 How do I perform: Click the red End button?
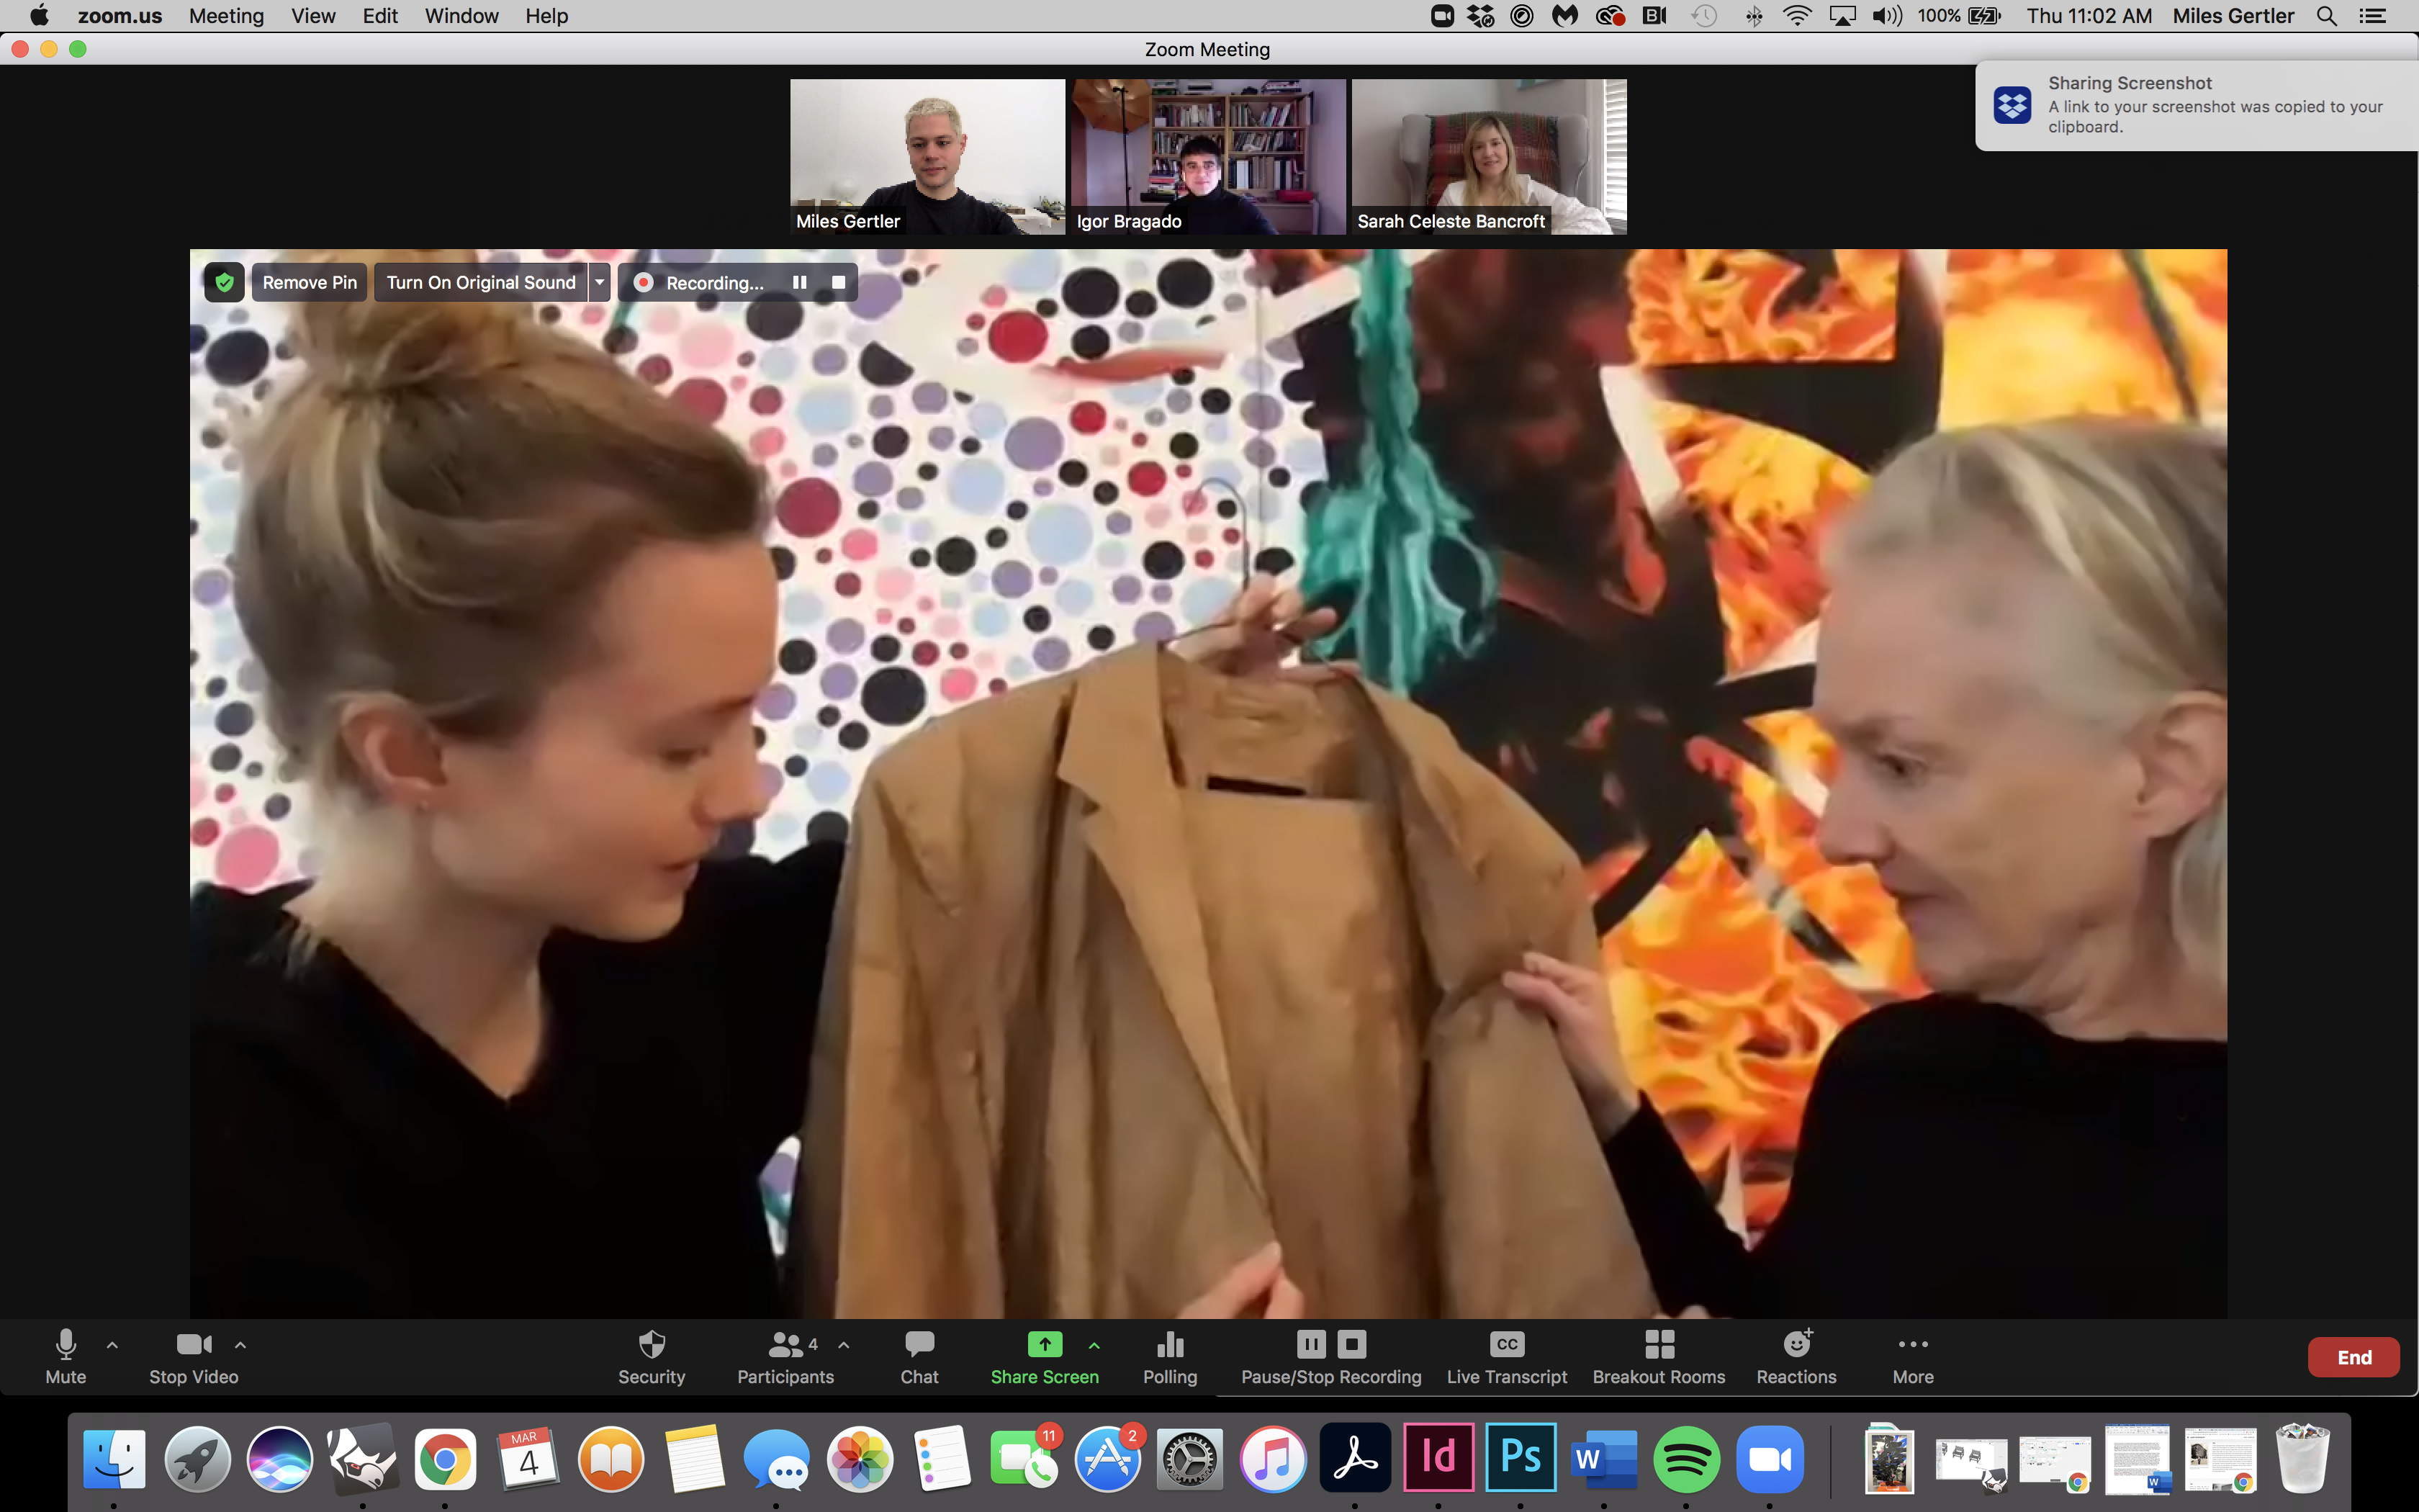(x=2354, y=1357)
